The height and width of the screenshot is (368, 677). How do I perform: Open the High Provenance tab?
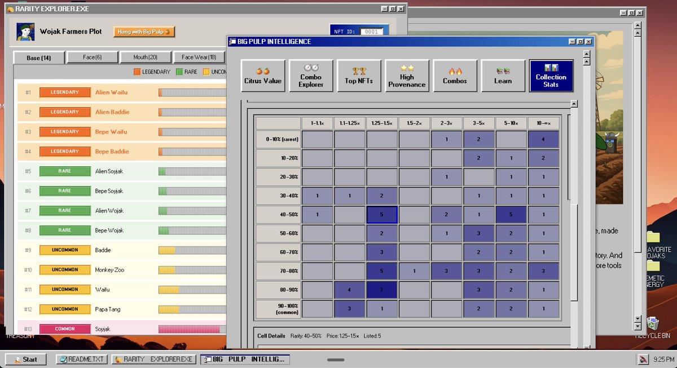point(407,76)
